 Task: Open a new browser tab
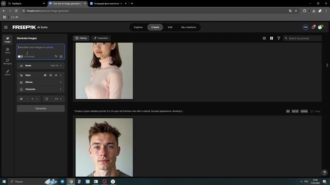tap(132, 4)
